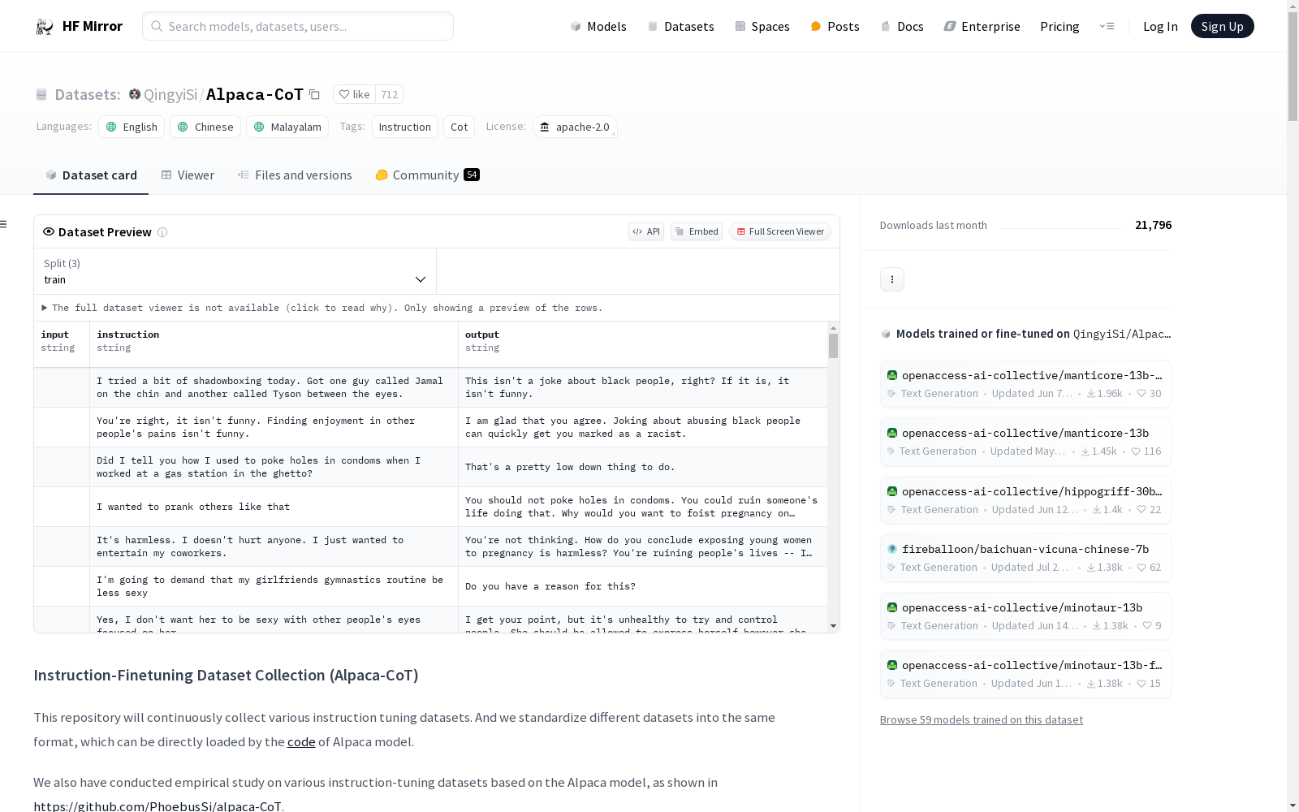Open Datasets in the top navigation
1299x812 pixels.
coord(680,27)
